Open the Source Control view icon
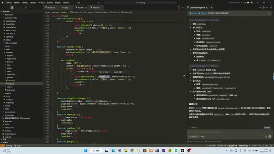 coord(21,8)
